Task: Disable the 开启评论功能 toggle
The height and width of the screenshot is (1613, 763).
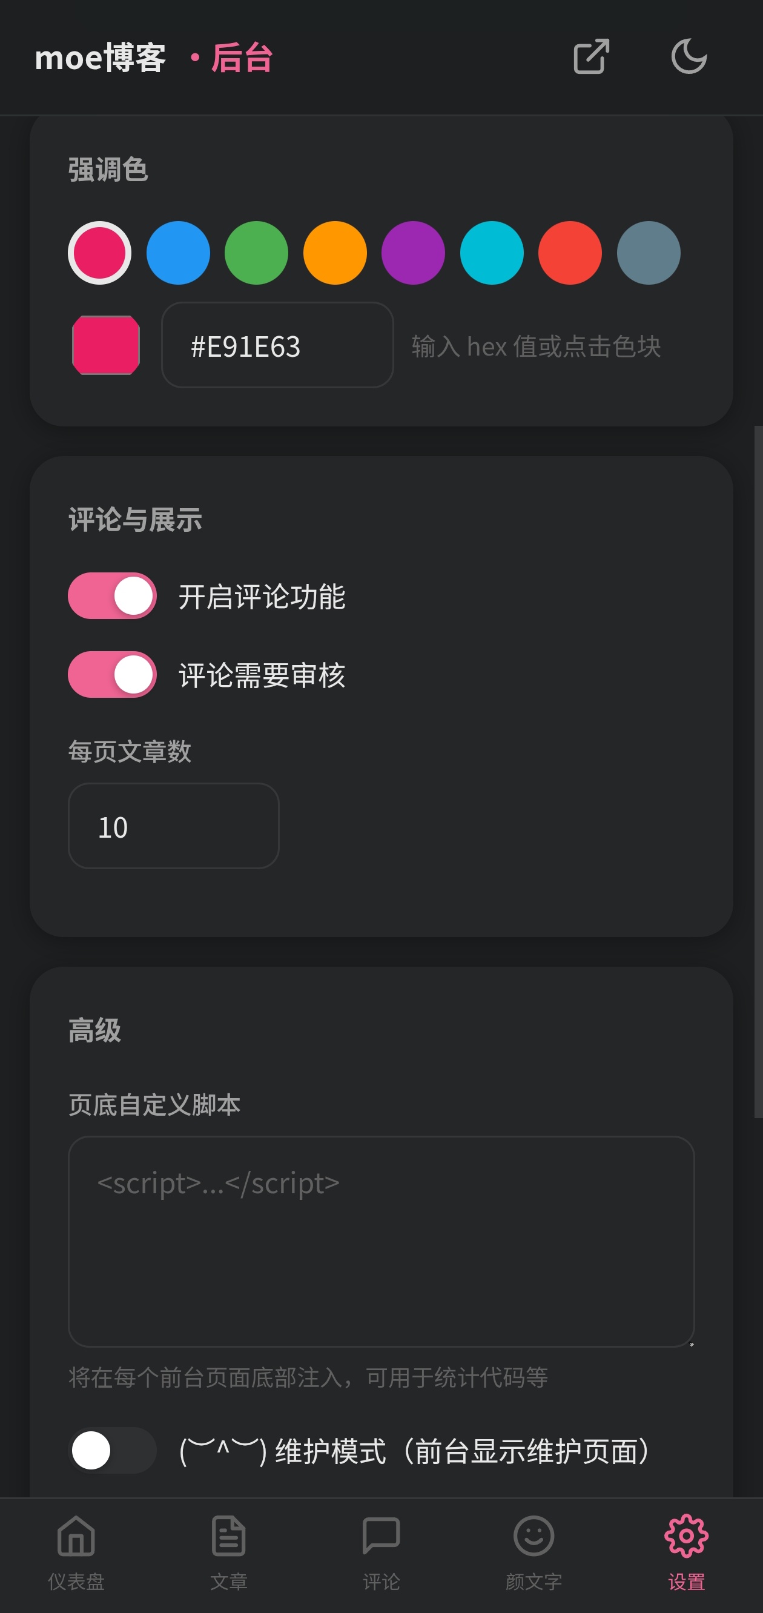Action: 112,595
